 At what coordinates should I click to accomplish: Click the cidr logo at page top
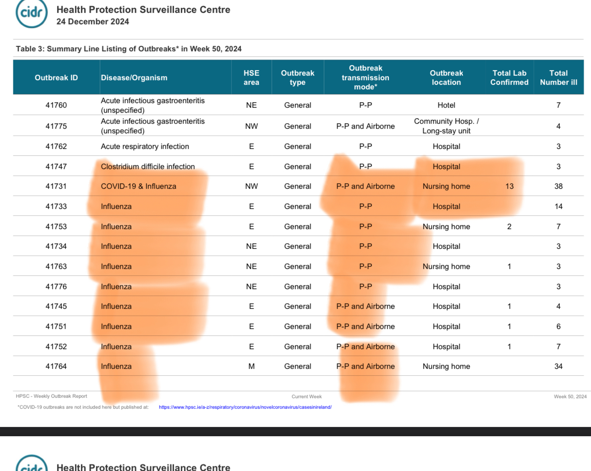pos(32,13)
